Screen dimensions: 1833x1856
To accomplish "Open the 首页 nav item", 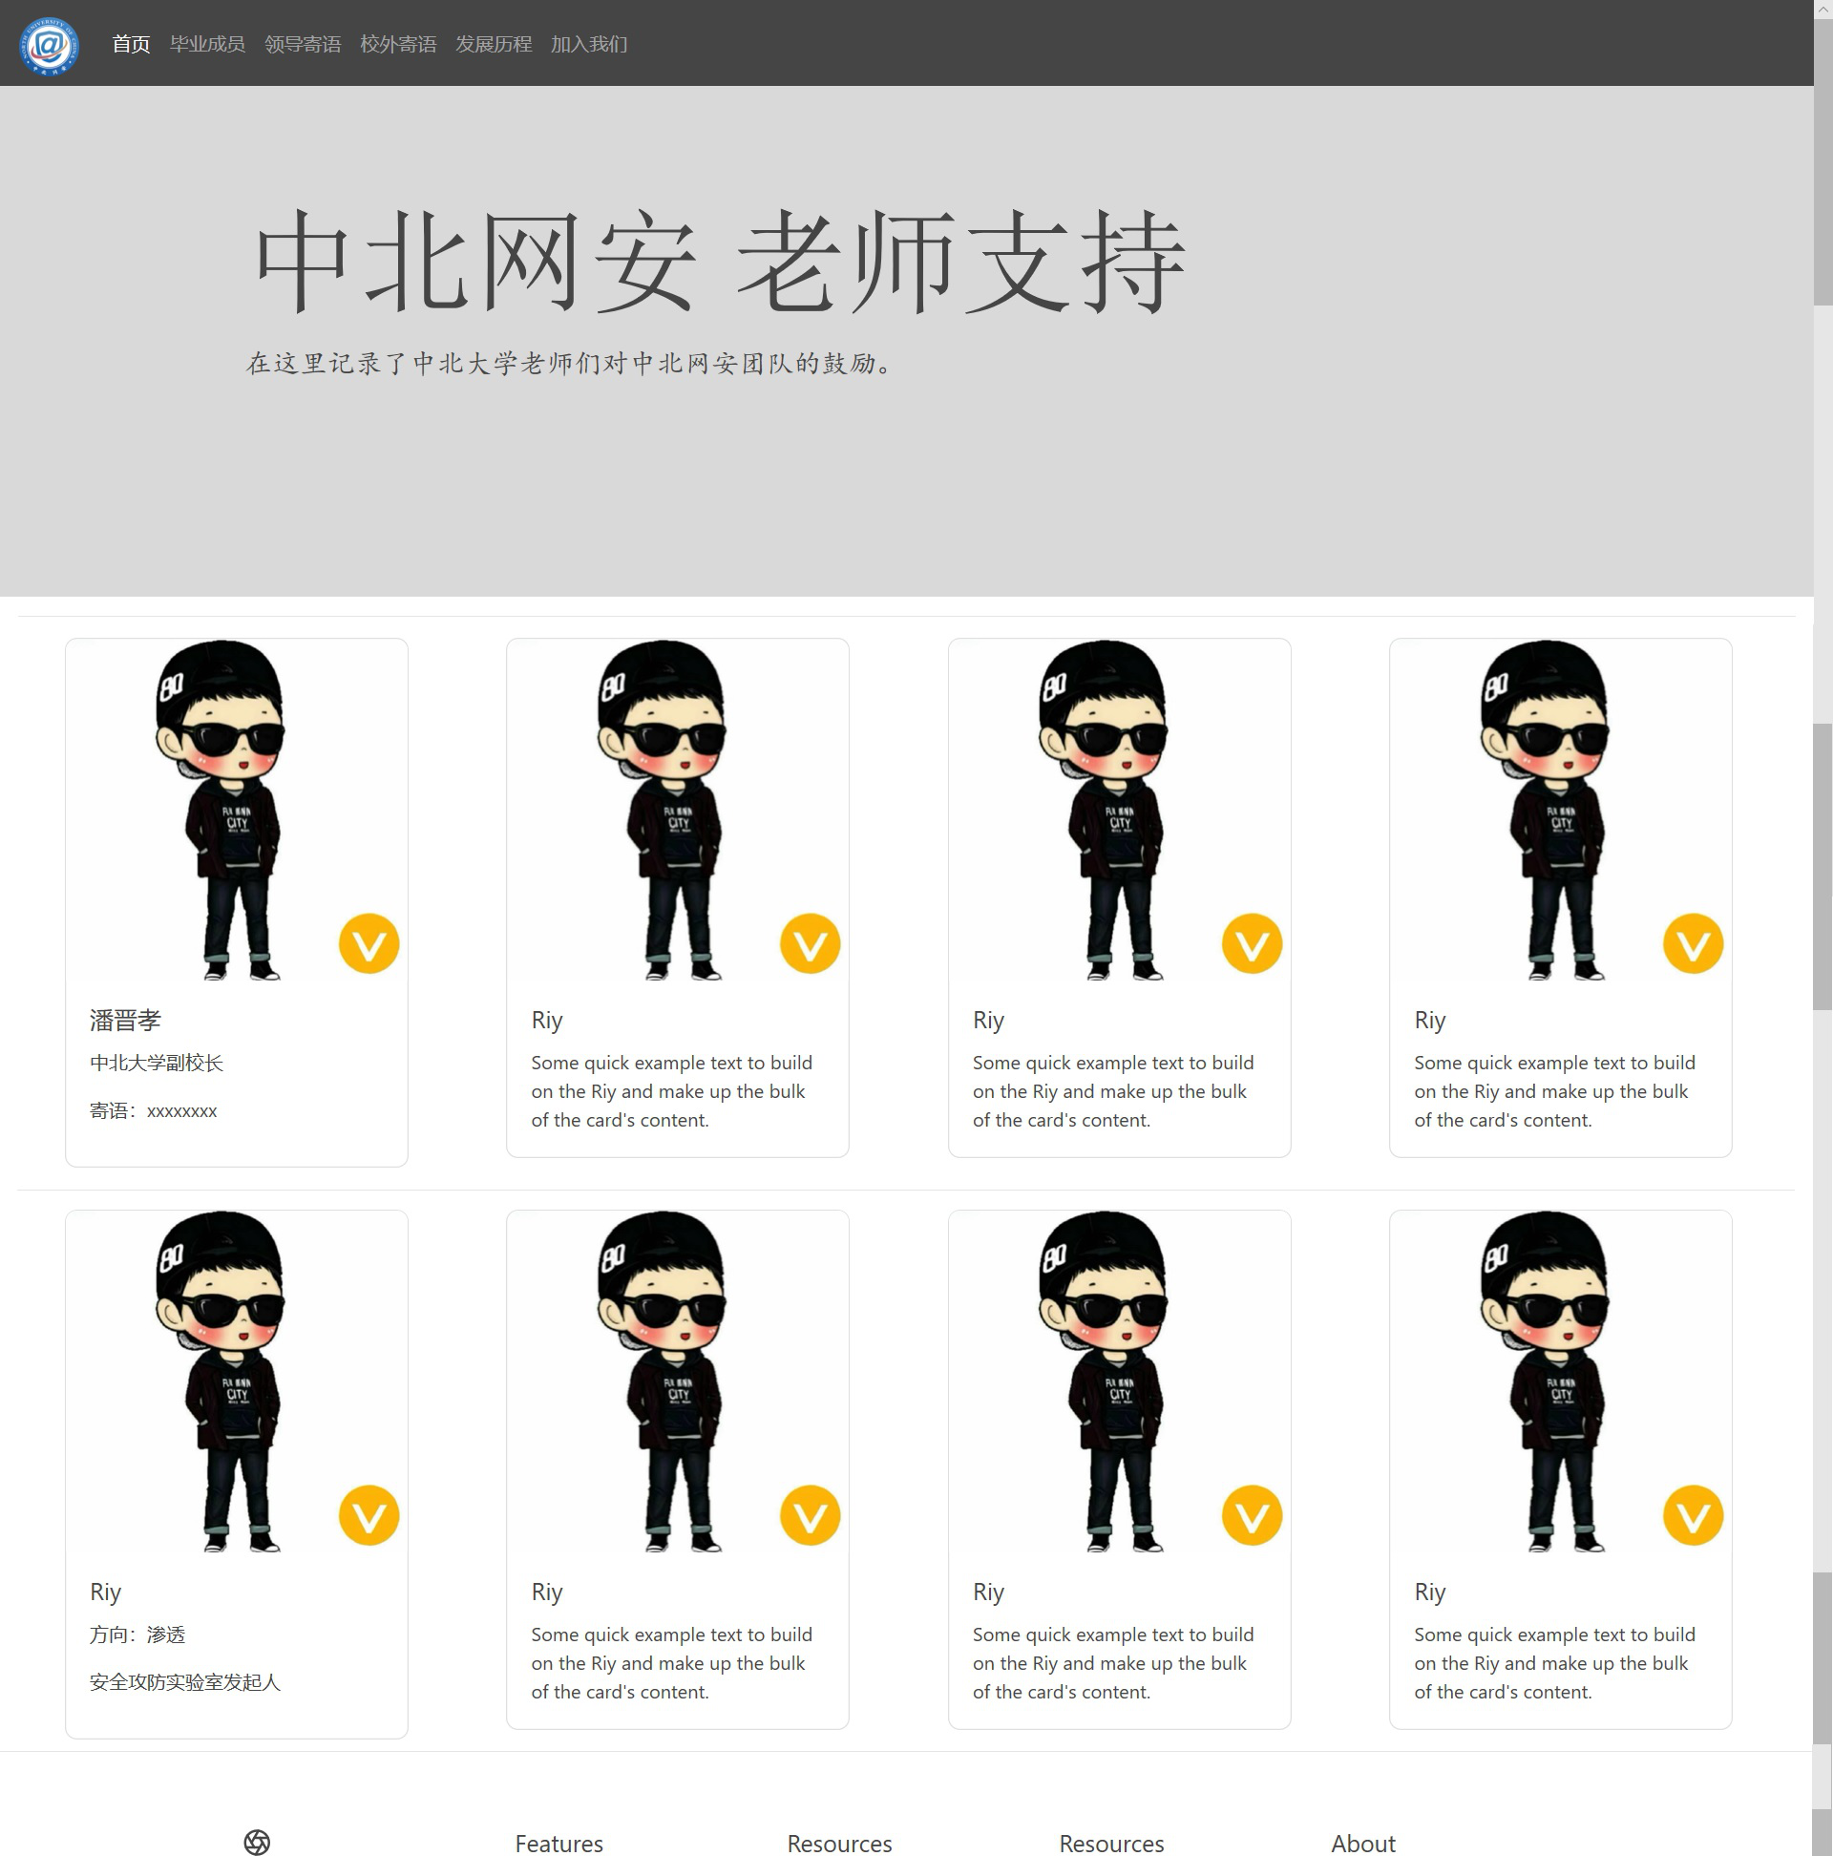I will pyautogui.click(x=131, y=44).
